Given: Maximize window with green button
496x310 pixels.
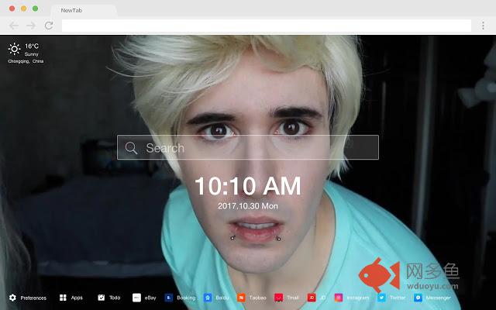Looking at the screenshot, I should (x=36, y=9).
